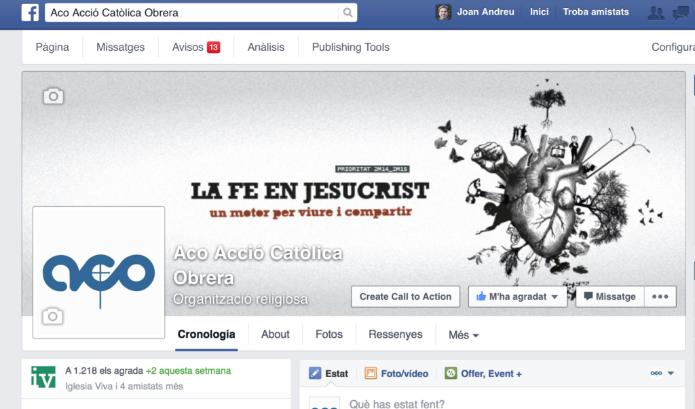Select the Ressenyes tab

(x=395, y=334)
